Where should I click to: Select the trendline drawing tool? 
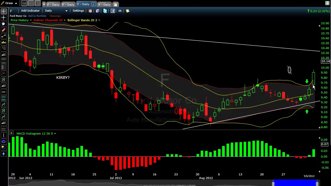(x=4, y=36)
